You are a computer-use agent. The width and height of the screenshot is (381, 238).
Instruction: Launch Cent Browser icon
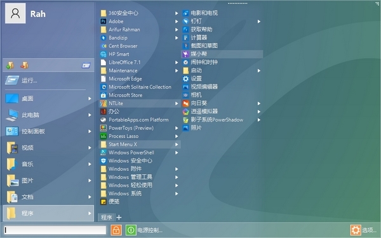[x=104, y=46]
